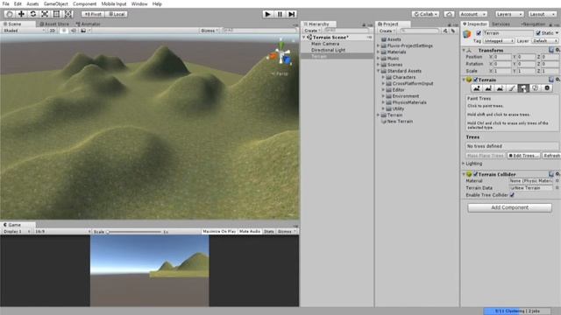Toggle Local handle rotation

coord(117,14)
